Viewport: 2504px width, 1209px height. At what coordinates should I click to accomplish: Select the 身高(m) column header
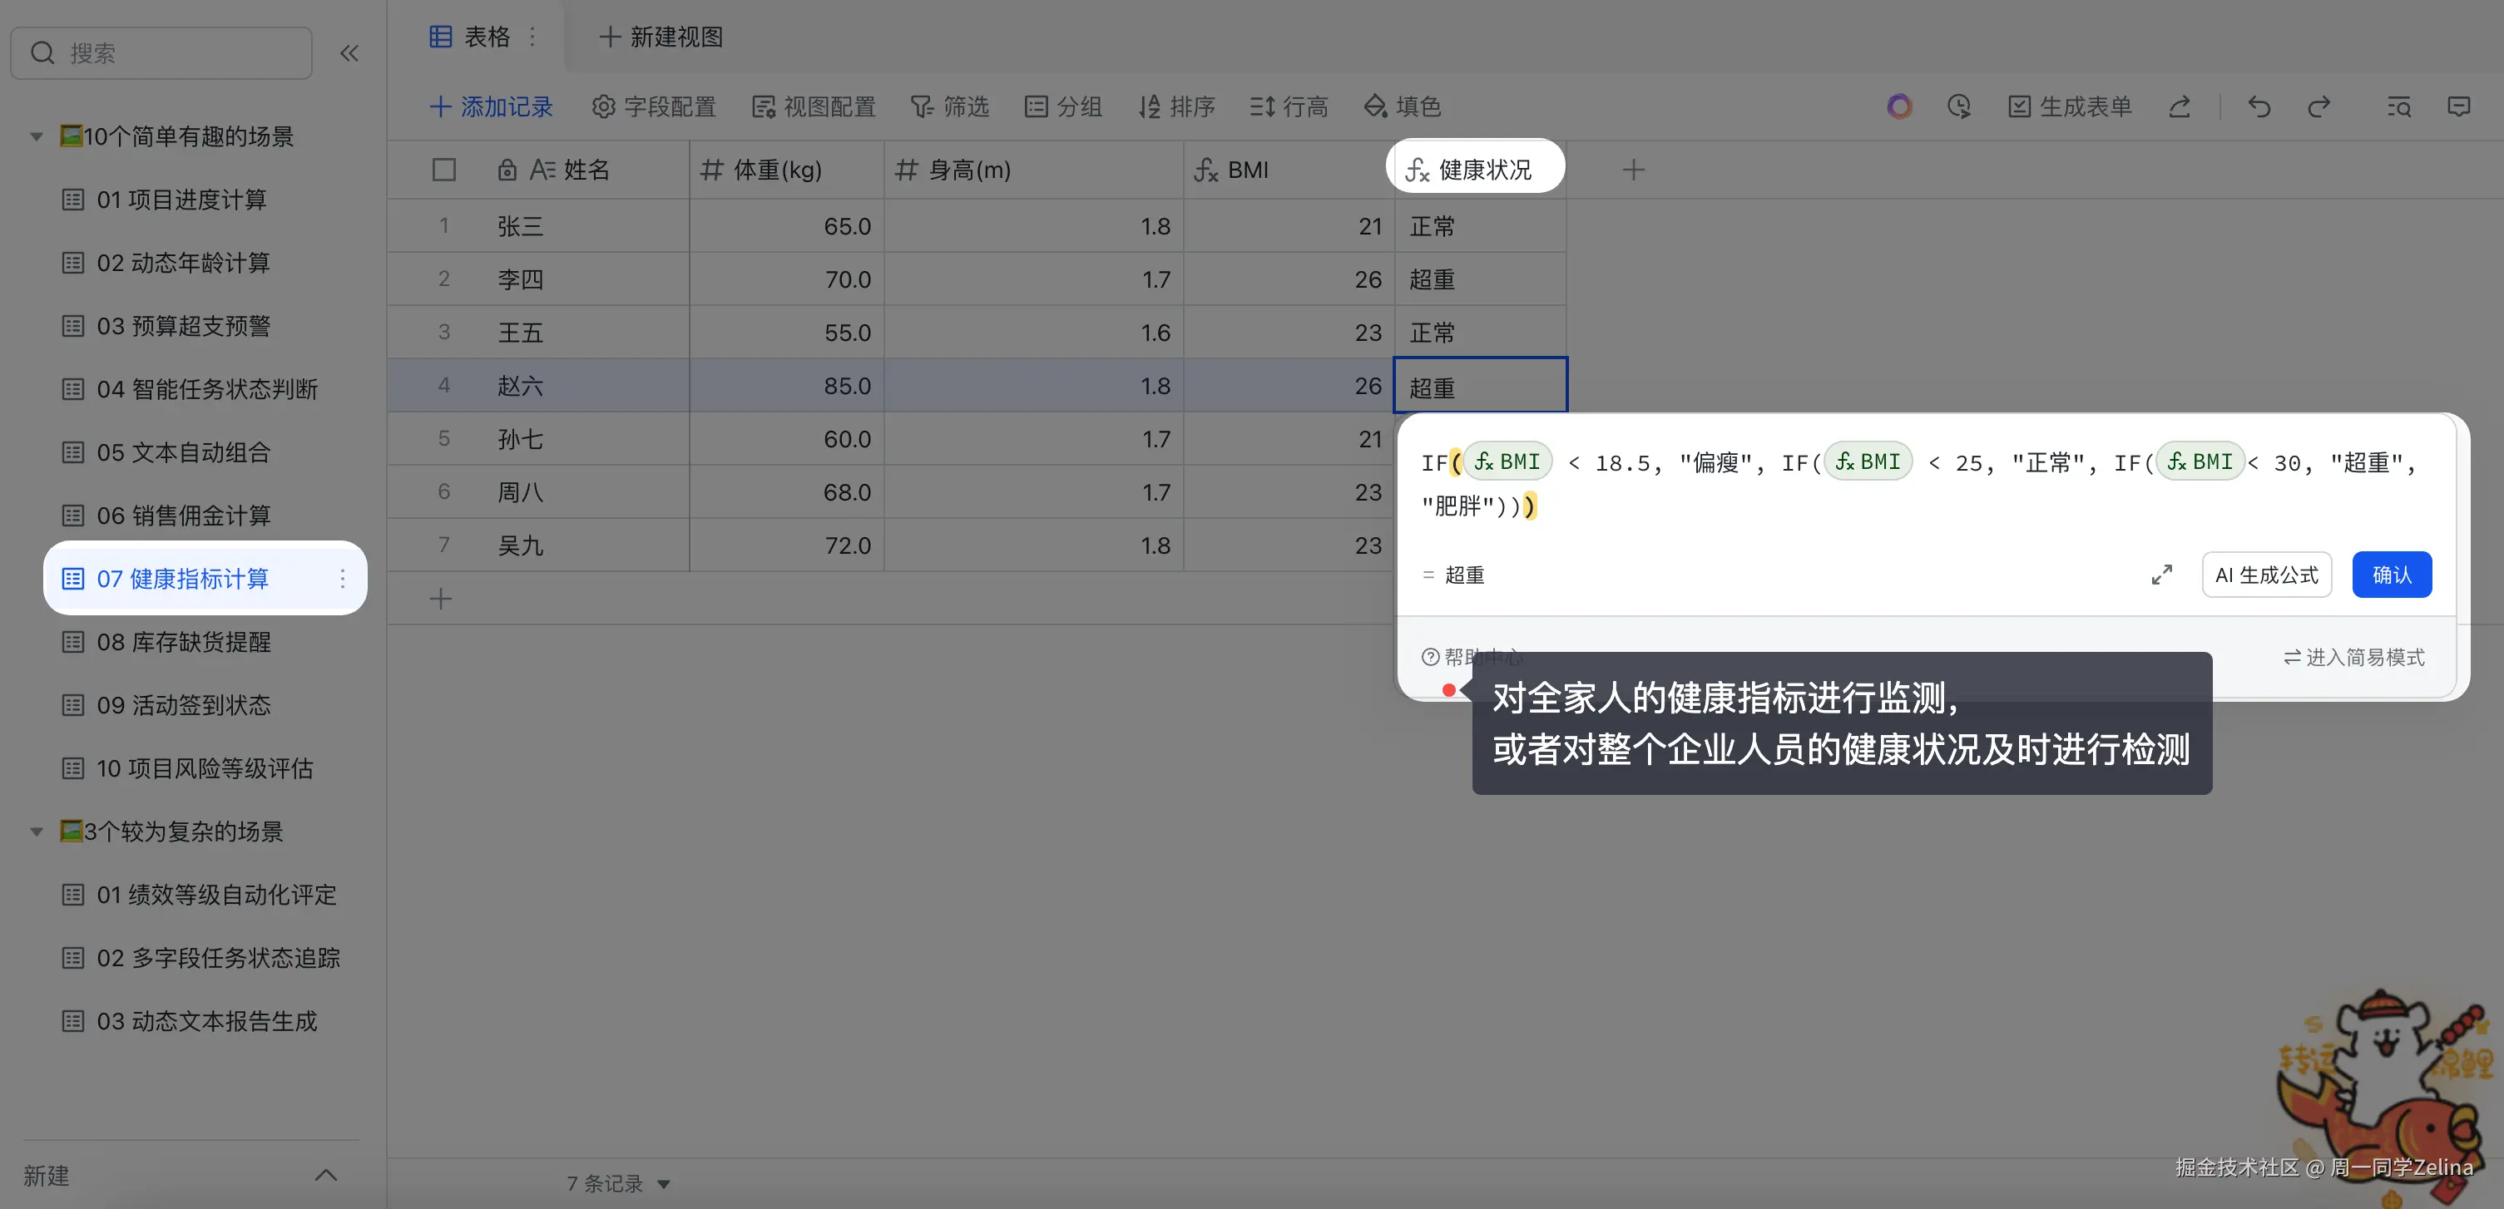(x=1033, y=170)
